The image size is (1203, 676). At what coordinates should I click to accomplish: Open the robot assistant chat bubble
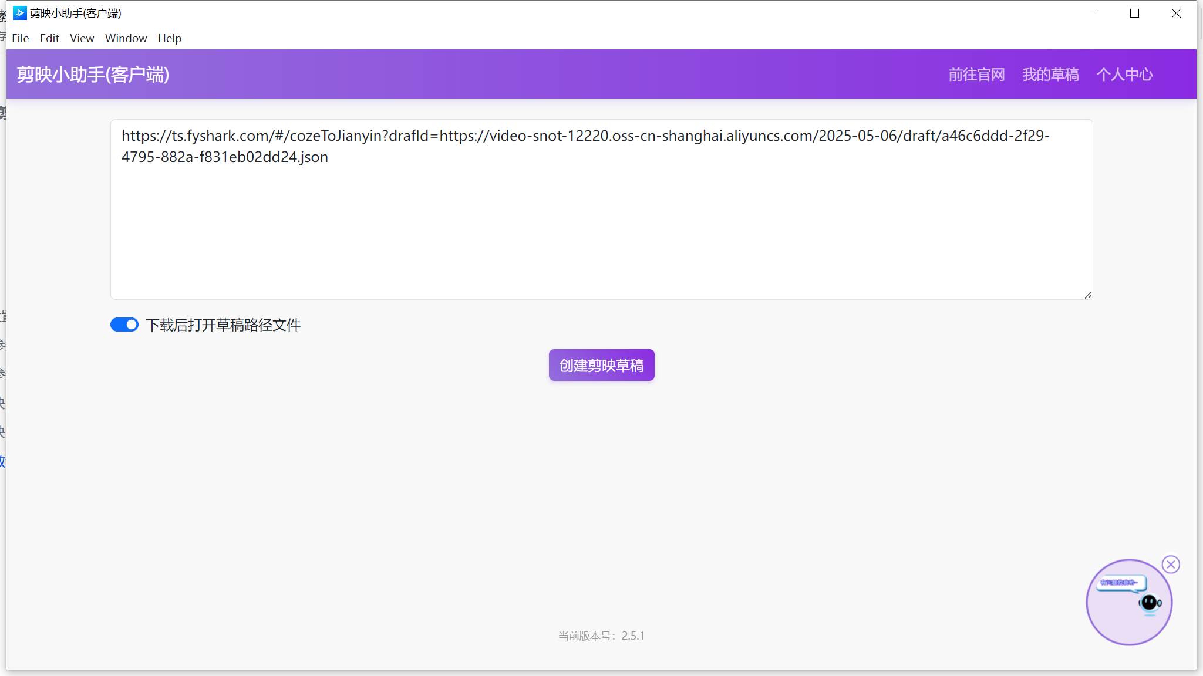click(1128, 602)
